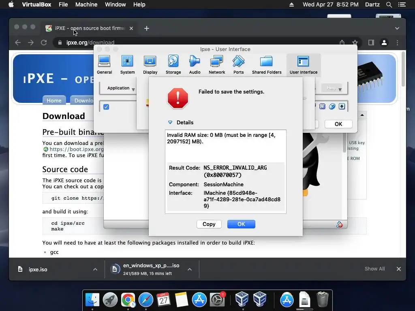Open Safari from the Dock
415x311 pixels.
(x=146, y=300)
